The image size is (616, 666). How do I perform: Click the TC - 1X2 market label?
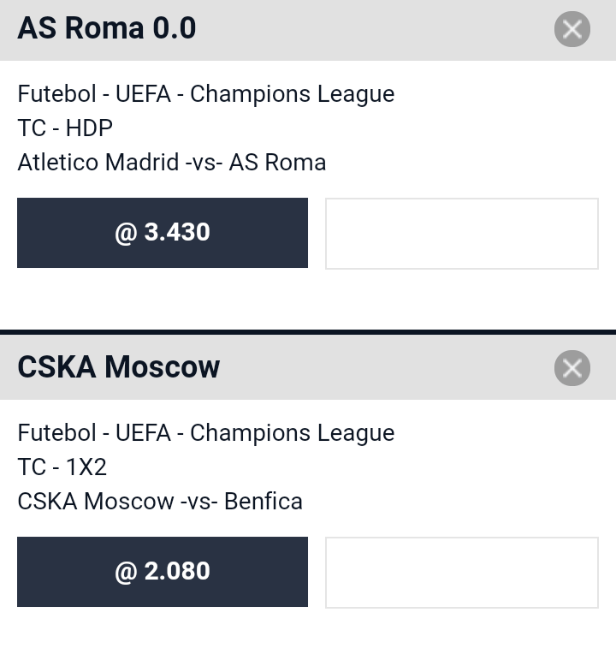pyautogui.click(x=62, y=467)
